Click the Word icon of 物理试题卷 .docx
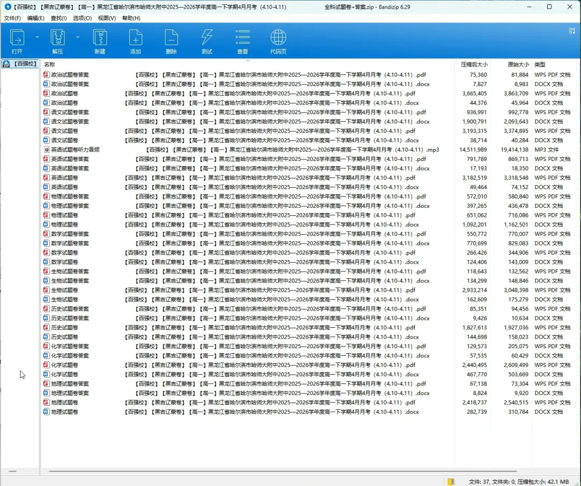Screen dimensions: 581x486 coord(46,224)
